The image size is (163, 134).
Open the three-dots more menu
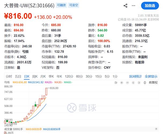click(x=134, y=6)
